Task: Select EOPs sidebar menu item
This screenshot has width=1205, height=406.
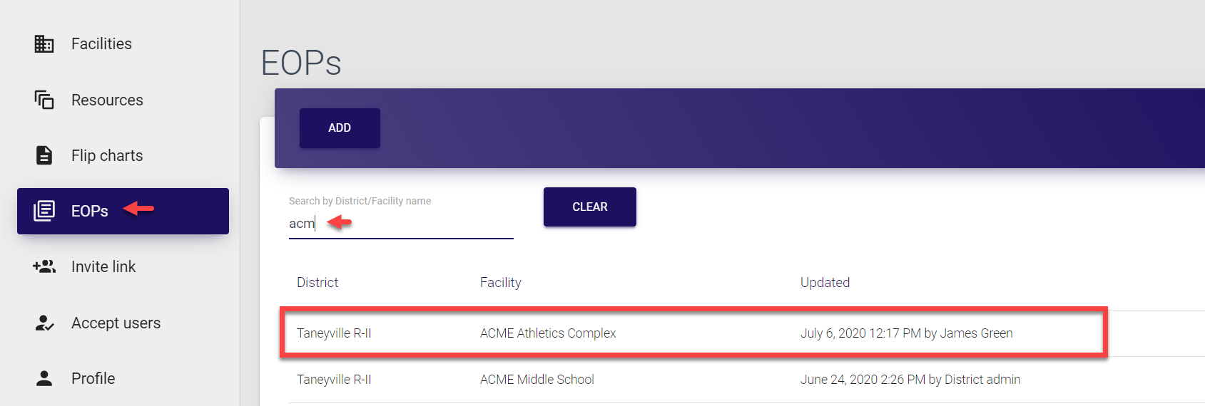Action: (x=90, y=211)
